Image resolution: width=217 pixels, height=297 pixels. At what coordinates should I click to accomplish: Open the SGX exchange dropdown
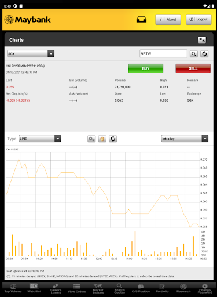(31, 53)
